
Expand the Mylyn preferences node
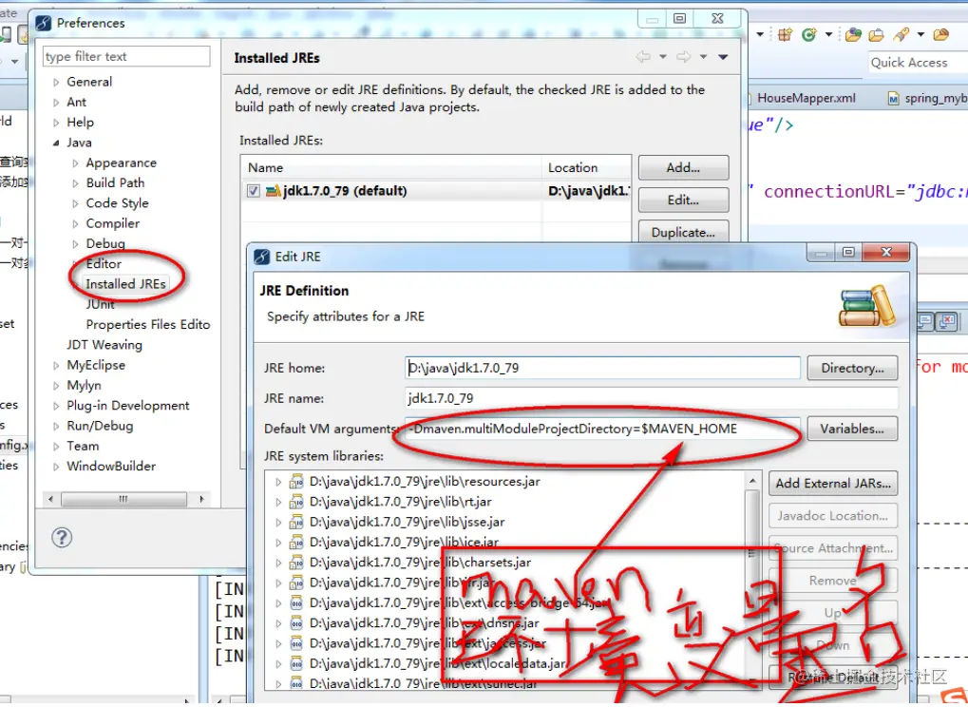click(x=56, y=386)
